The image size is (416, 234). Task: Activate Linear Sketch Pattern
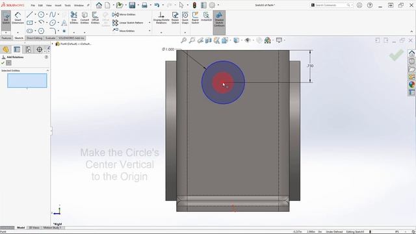[128, 23]
